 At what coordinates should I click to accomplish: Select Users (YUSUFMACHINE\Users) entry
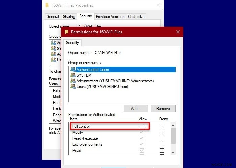(123, 87)
